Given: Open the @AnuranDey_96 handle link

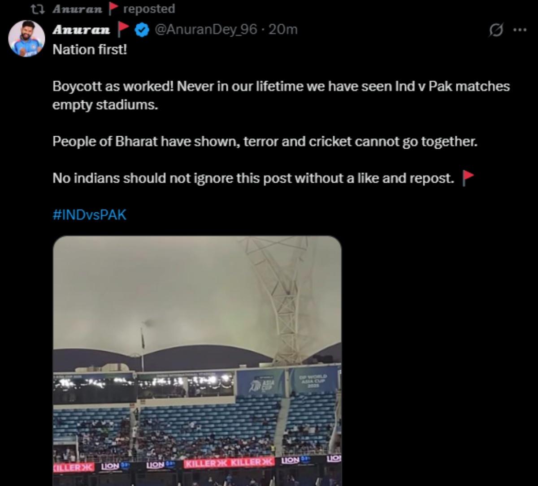Looking at the screenshot, I should [206, 30].
